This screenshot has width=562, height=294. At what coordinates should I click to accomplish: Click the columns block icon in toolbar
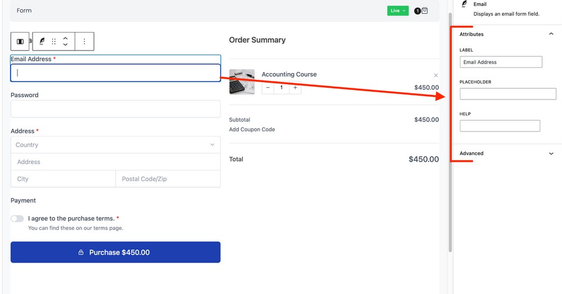click(20, 42)
